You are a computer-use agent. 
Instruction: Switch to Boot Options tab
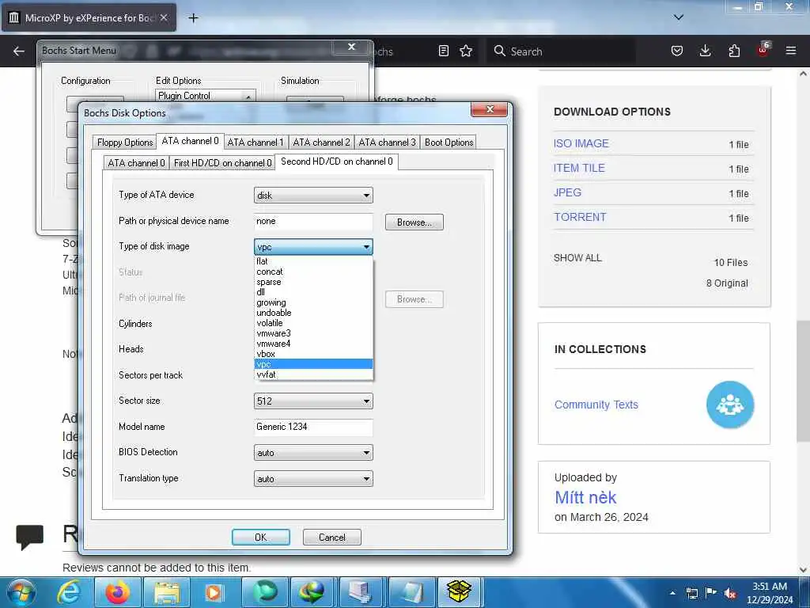(x=449, y=142)
